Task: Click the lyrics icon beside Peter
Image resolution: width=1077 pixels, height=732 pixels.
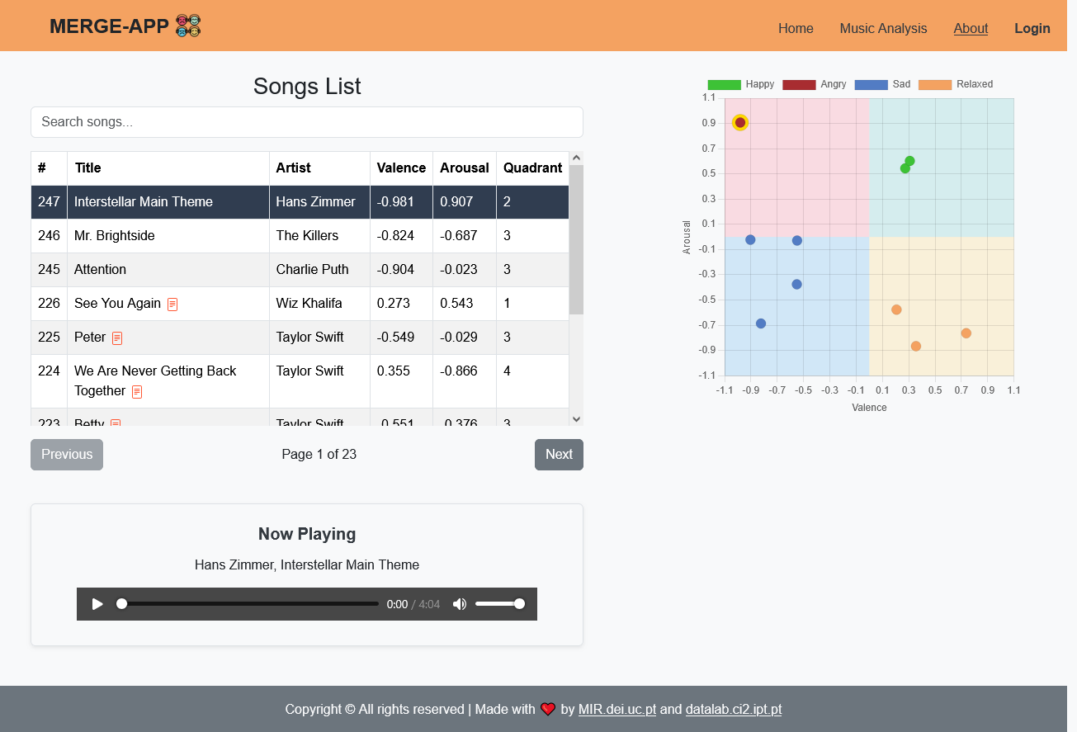Action: (116, 338)
